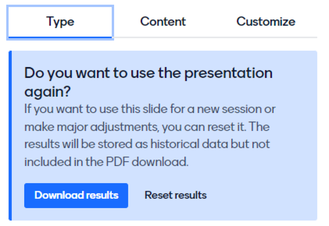Click the blue underline beneath Type tab
329x226 pixels.
pos(60,38)
